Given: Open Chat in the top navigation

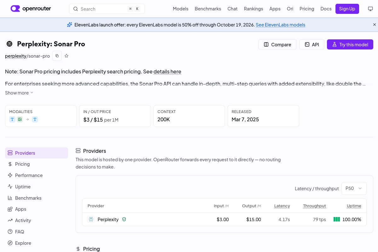Looking at the screenshot, I should (x=232, y=9).
